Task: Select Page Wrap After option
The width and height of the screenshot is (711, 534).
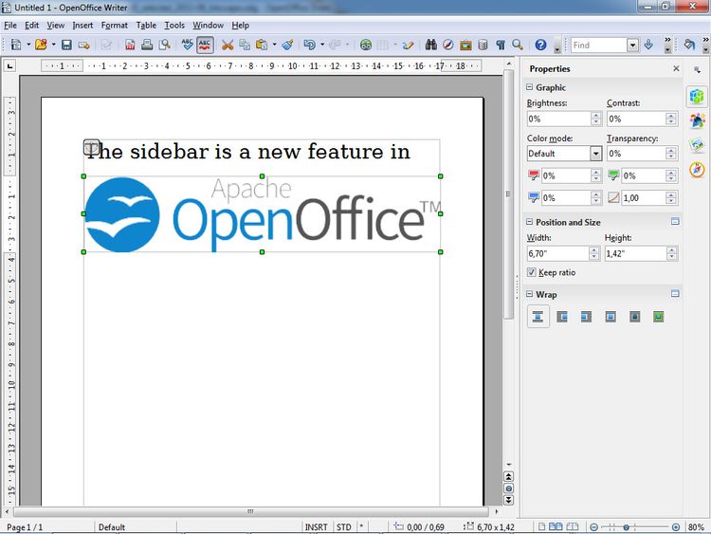Action: pos(586,317)
